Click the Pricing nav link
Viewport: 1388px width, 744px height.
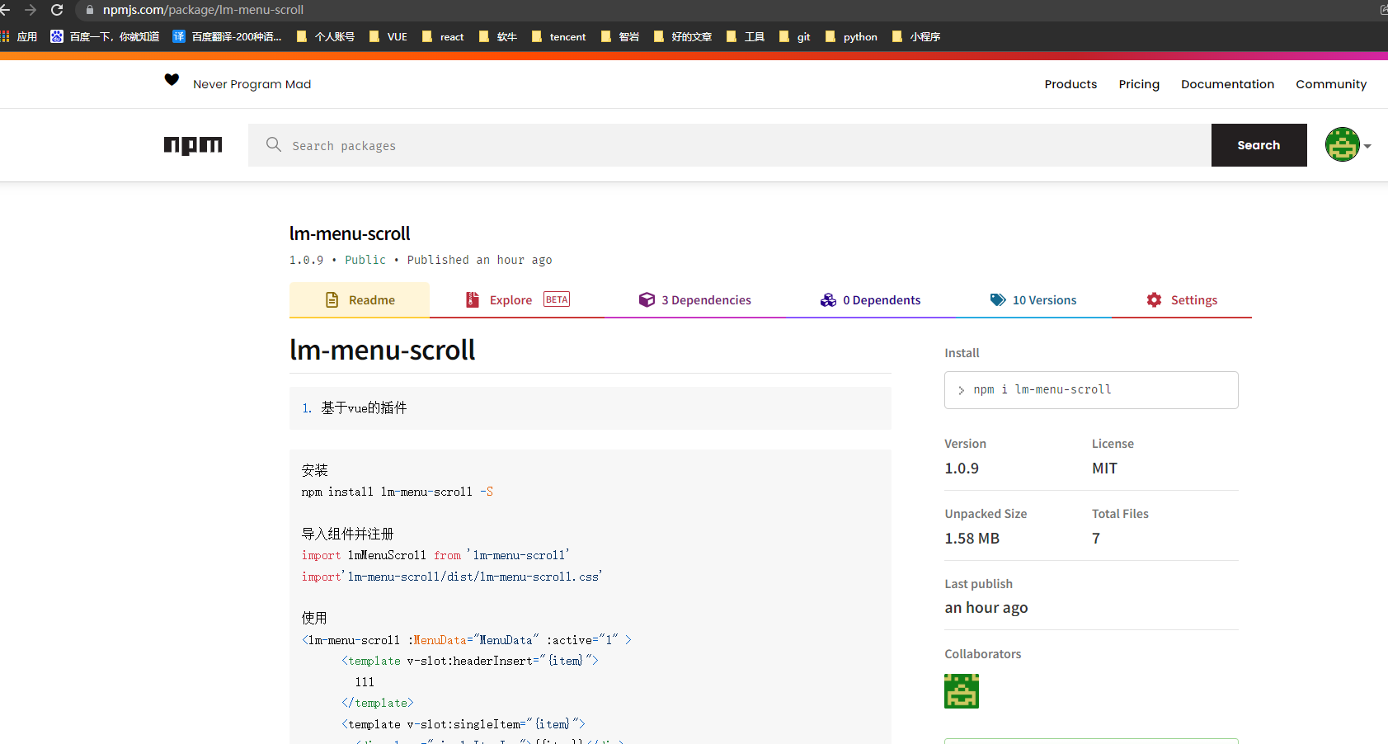pos(1139,84)
